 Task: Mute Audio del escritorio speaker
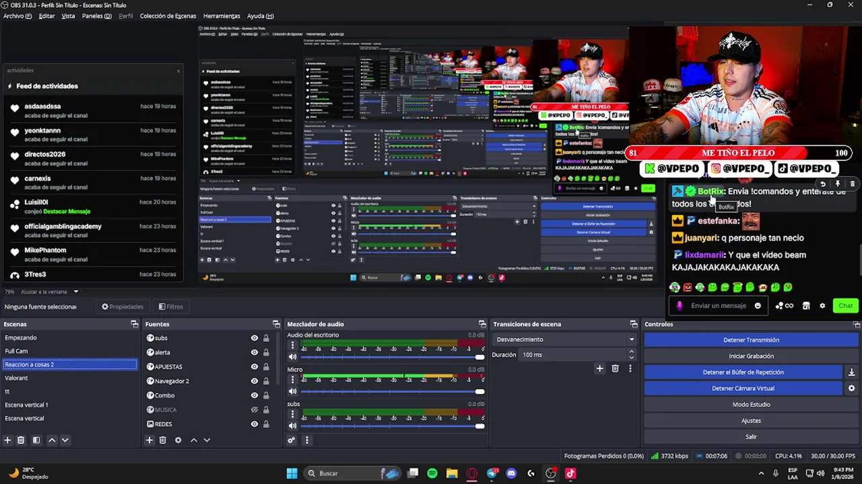(292, 357)
